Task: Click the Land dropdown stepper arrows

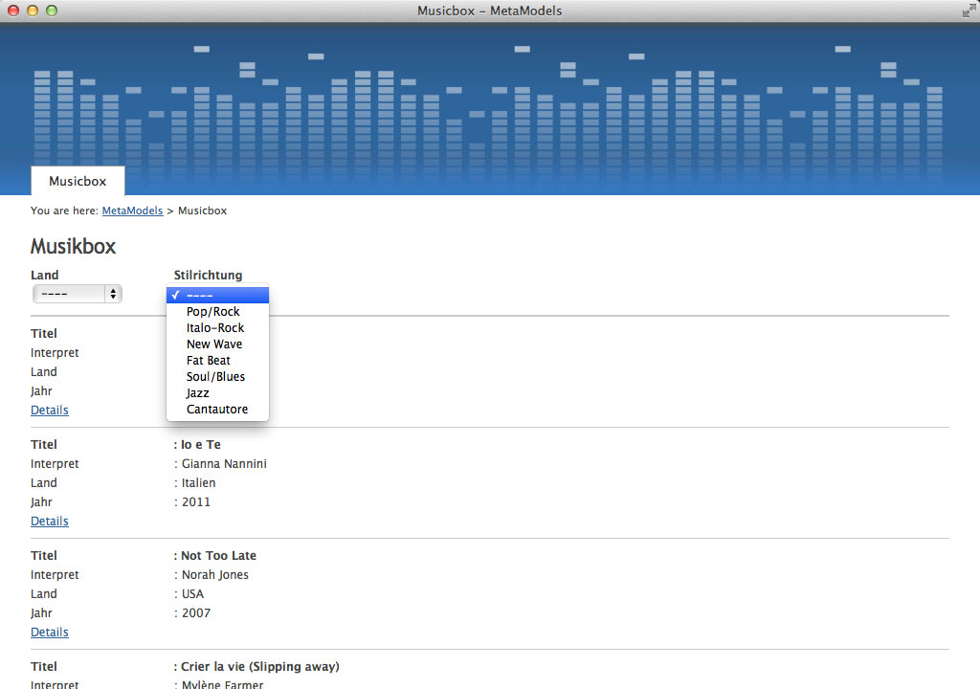Action: (114, 294)
